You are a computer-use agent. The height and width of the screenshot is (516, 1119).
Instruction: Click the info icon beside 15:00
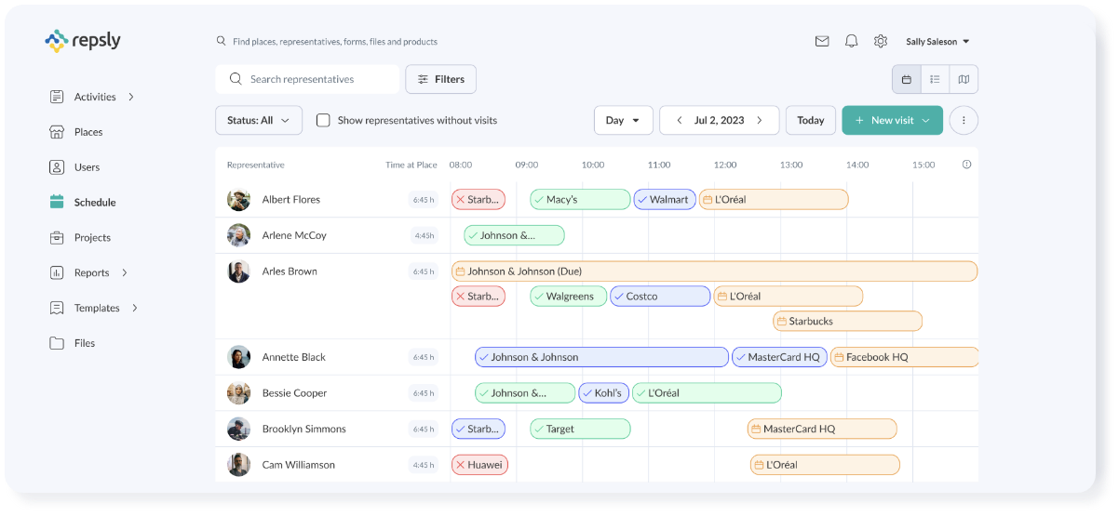pos(966,165)
